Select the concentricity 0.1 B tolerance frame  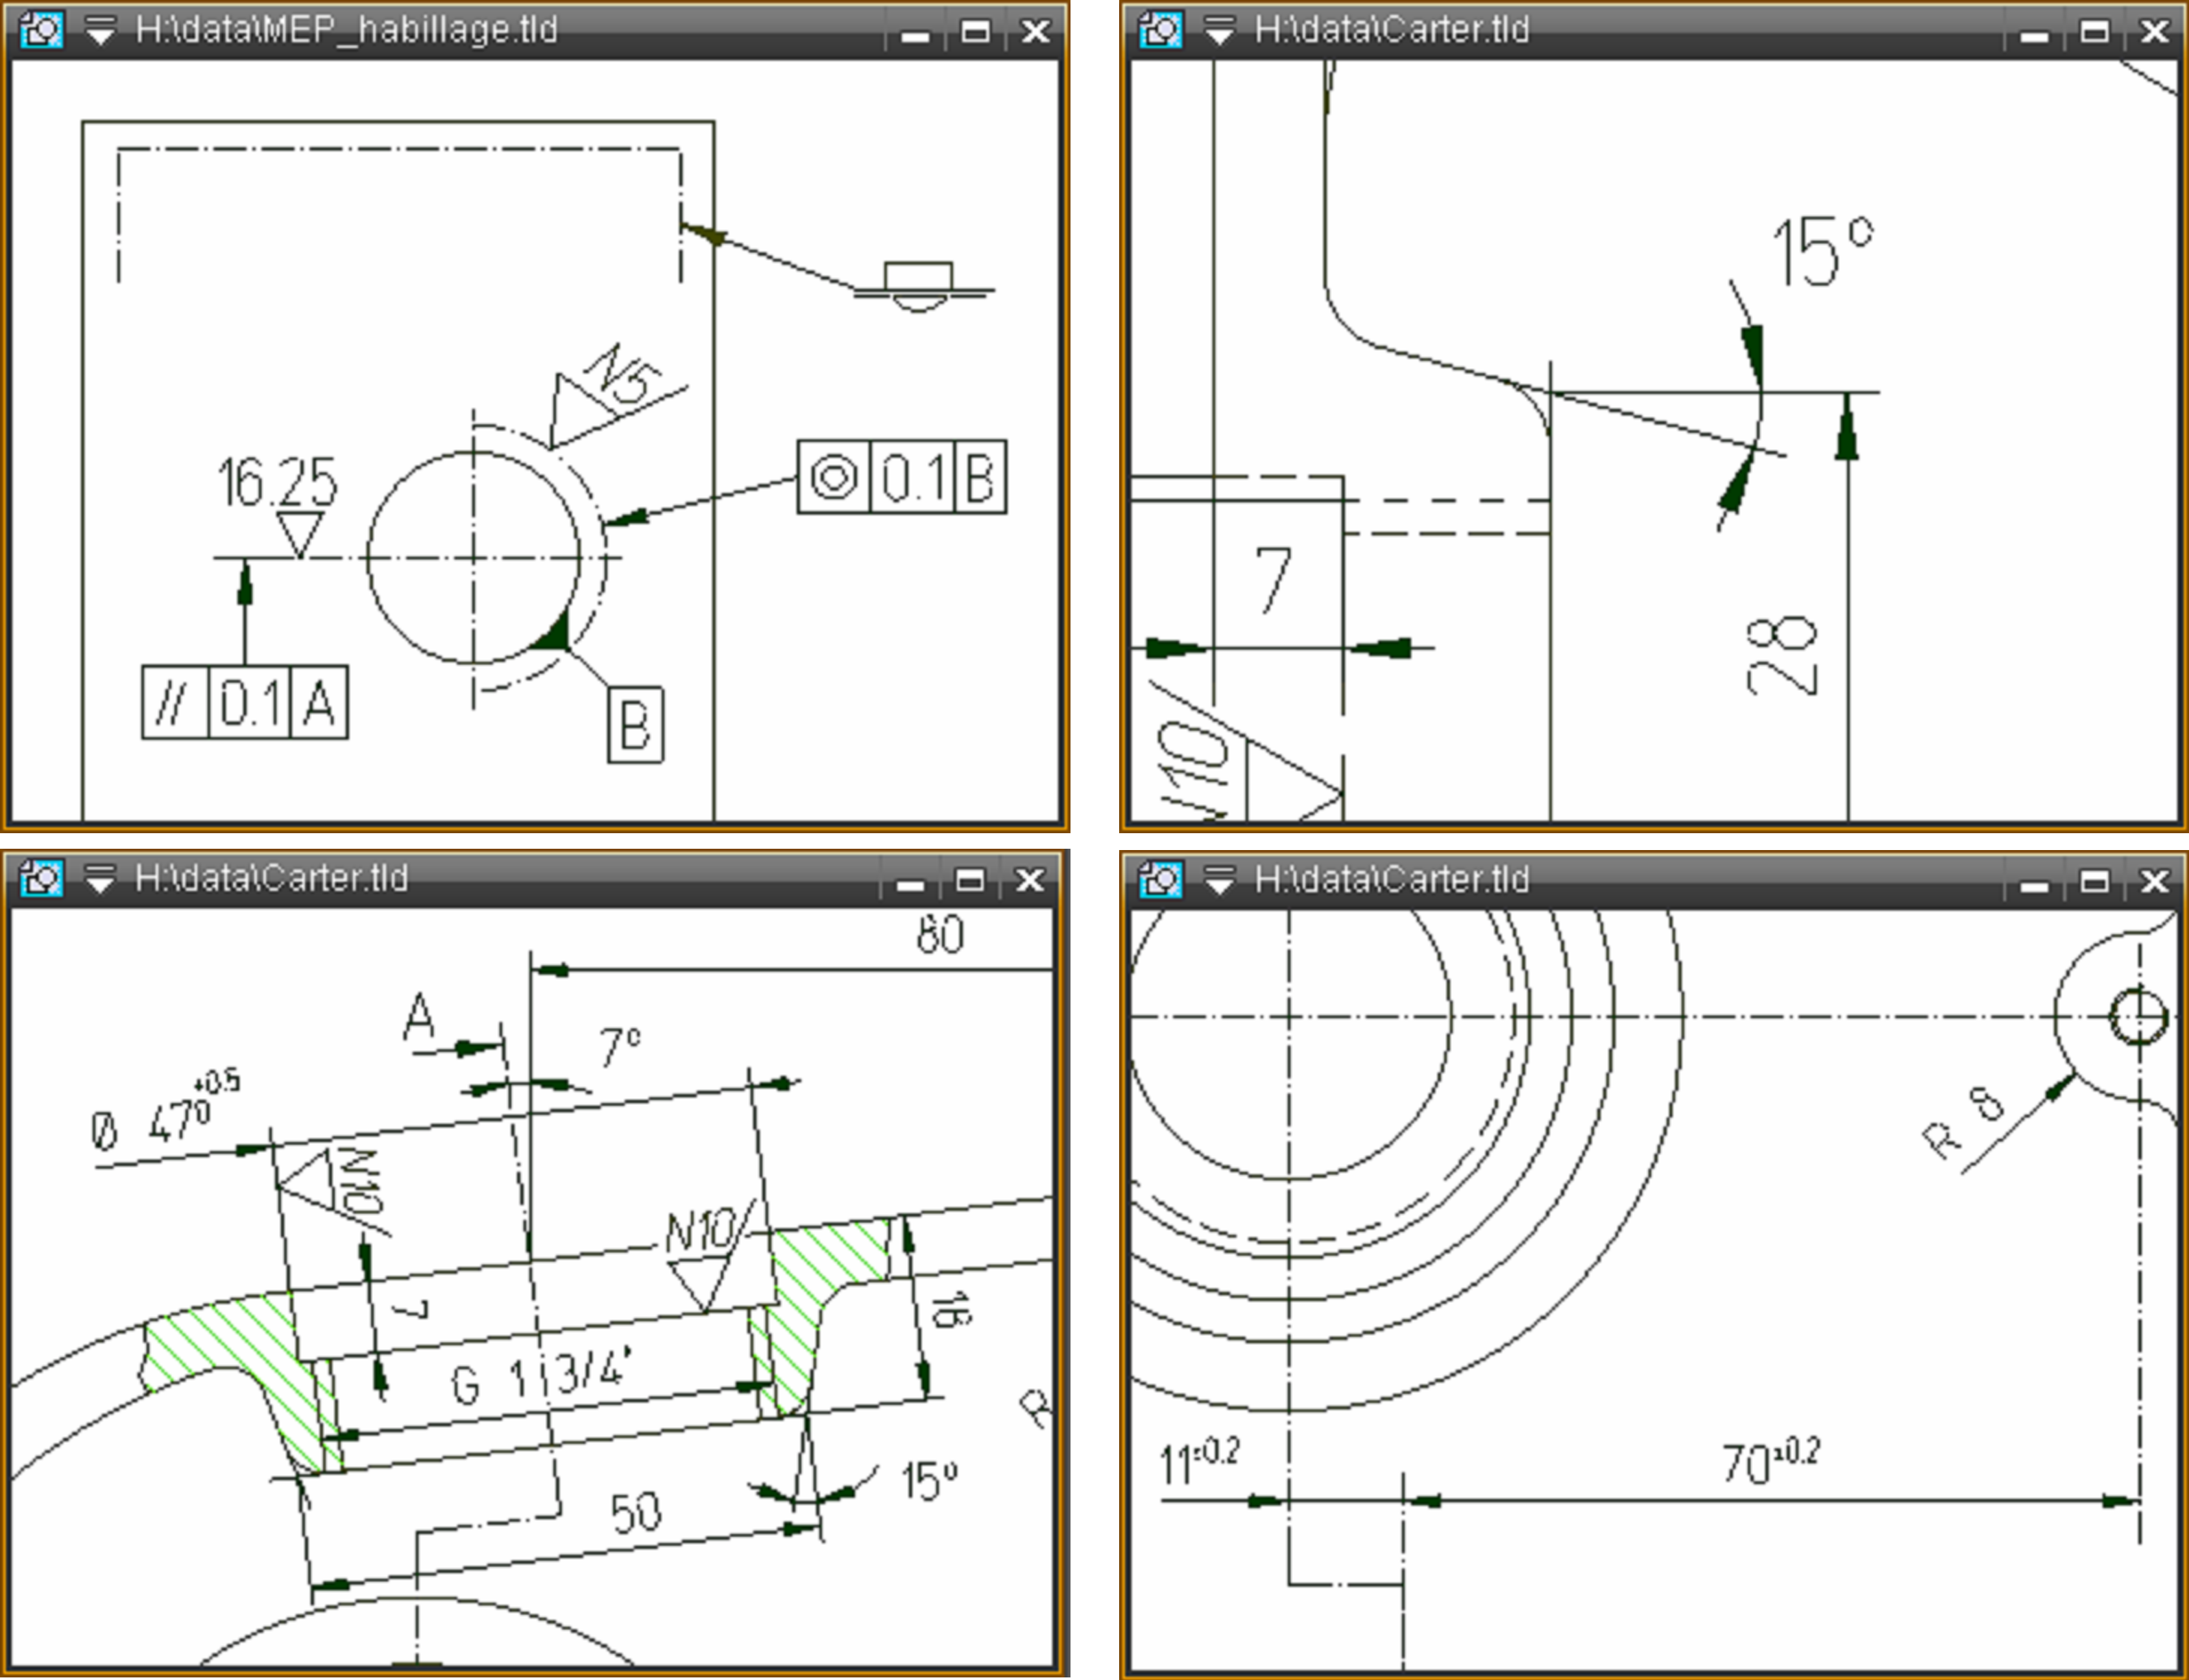902,477
